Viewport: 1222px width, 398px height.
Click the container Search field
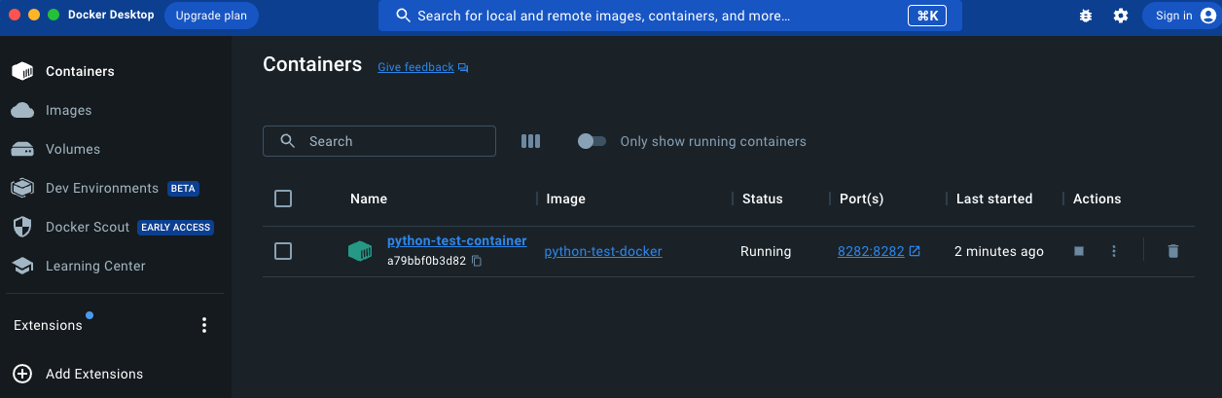pyautogui.click(x=389, y=141)
